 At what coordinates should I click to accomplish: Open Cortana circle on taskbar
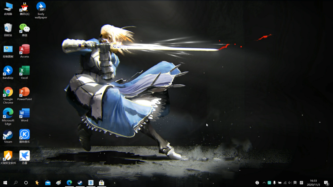click(26, 183)
